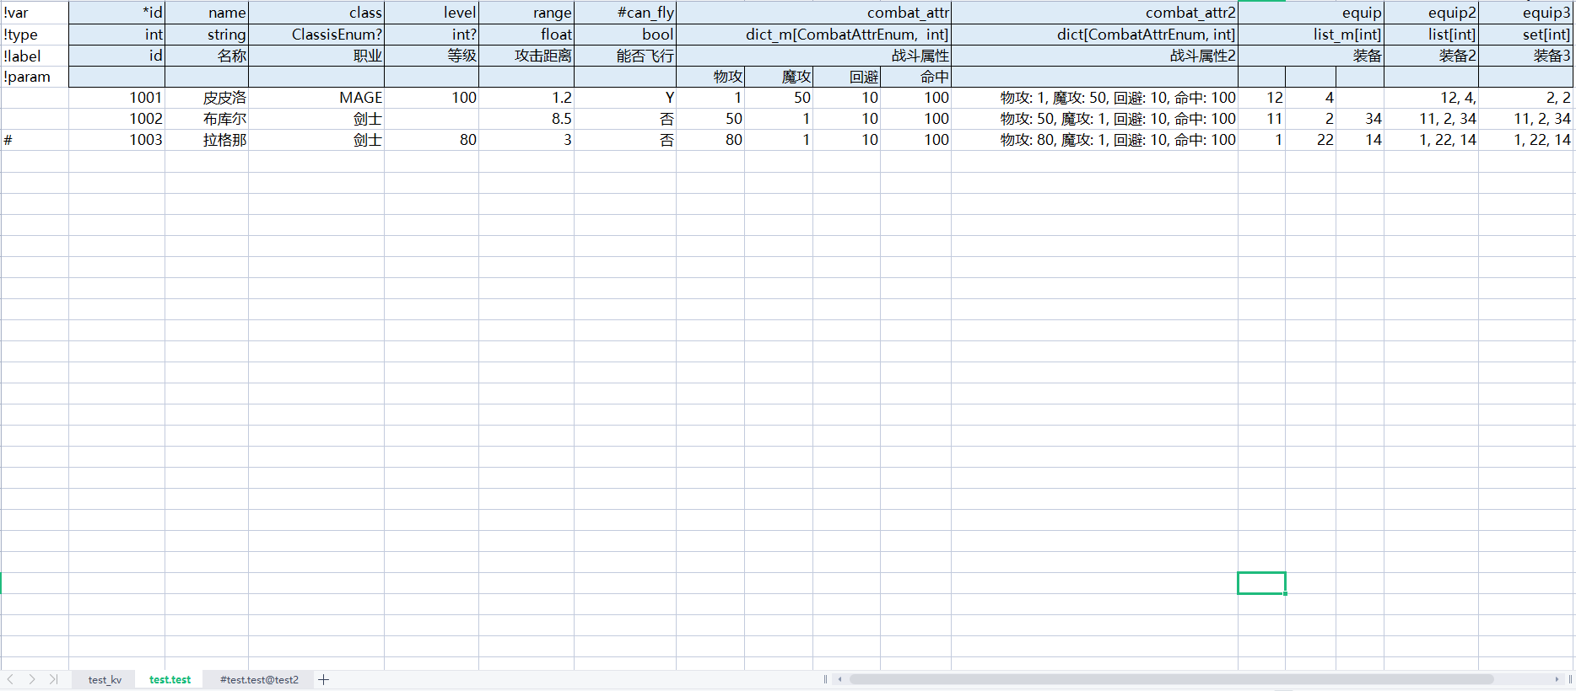Select the 物攻 param cell
This screenshot has height=691, width=1576.
coord(710,77)
